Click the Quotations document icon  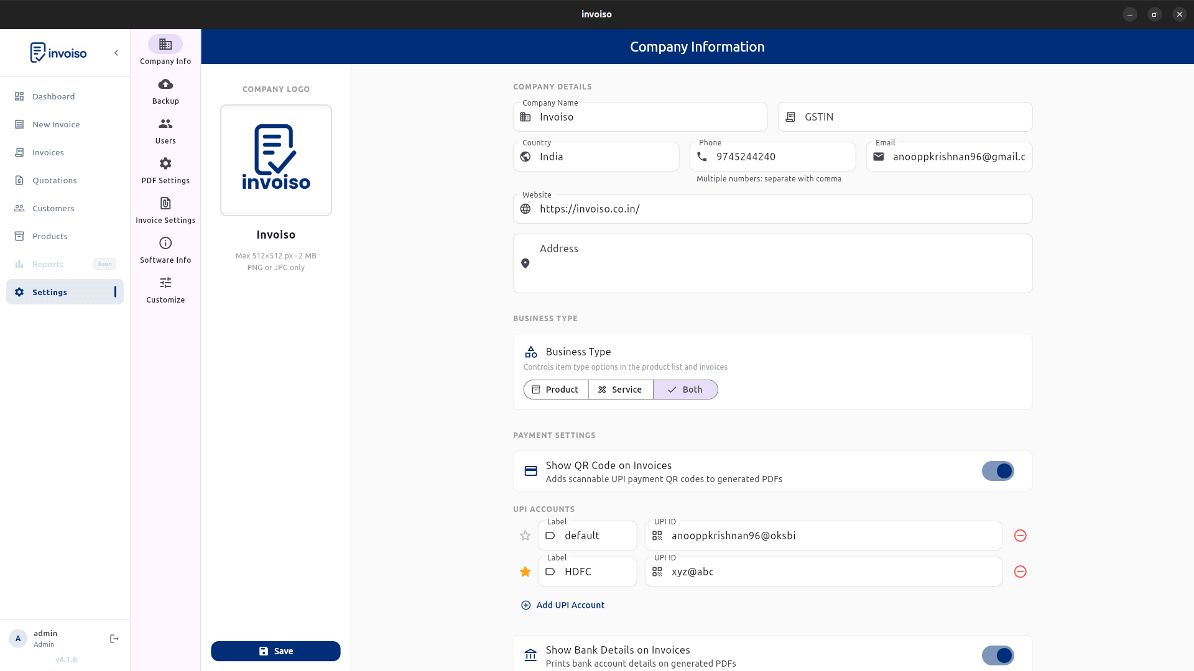coord(19,180)
